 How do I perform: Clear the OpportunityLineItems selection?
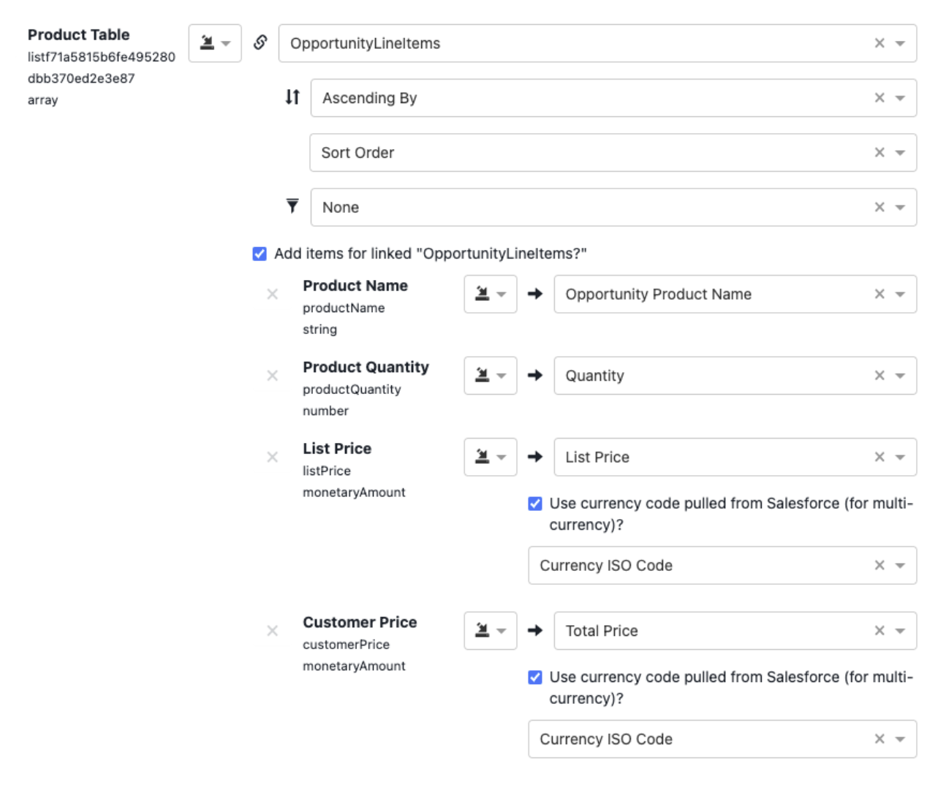coord(879,43)
